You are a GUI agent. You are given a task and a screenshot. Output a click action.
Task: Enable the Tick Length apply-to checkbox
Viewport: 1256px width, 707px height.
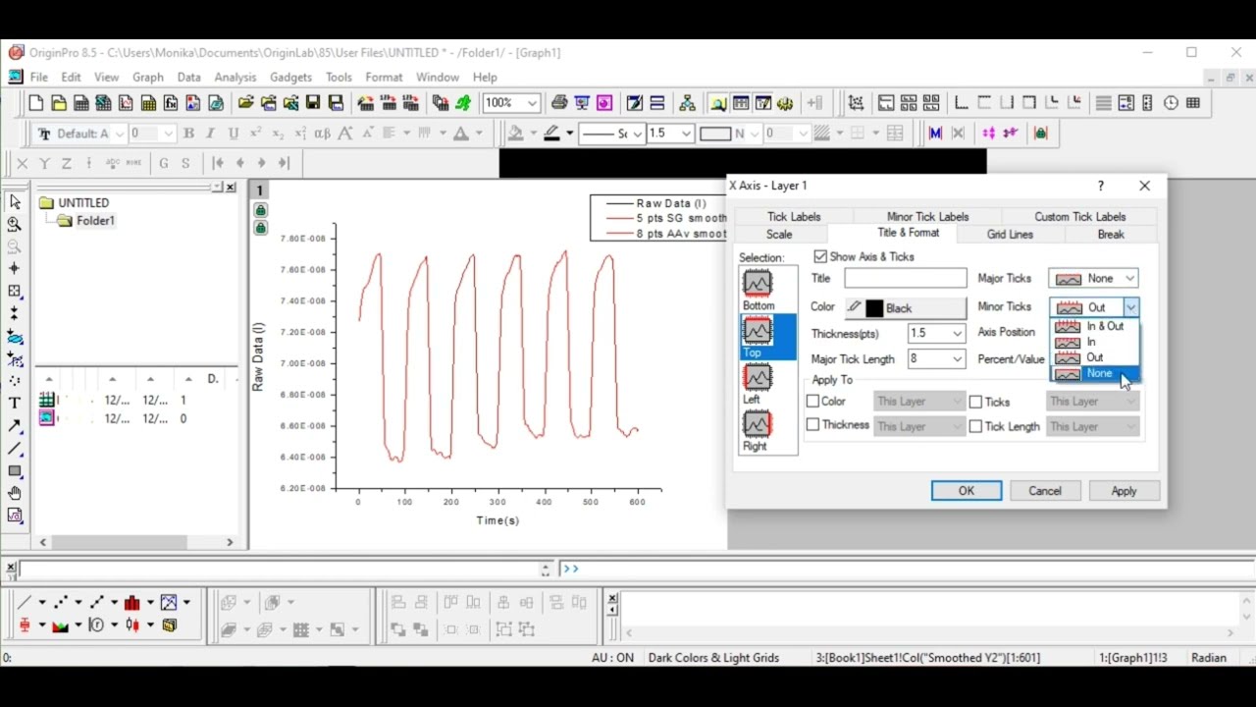click(x=975, y=426)
